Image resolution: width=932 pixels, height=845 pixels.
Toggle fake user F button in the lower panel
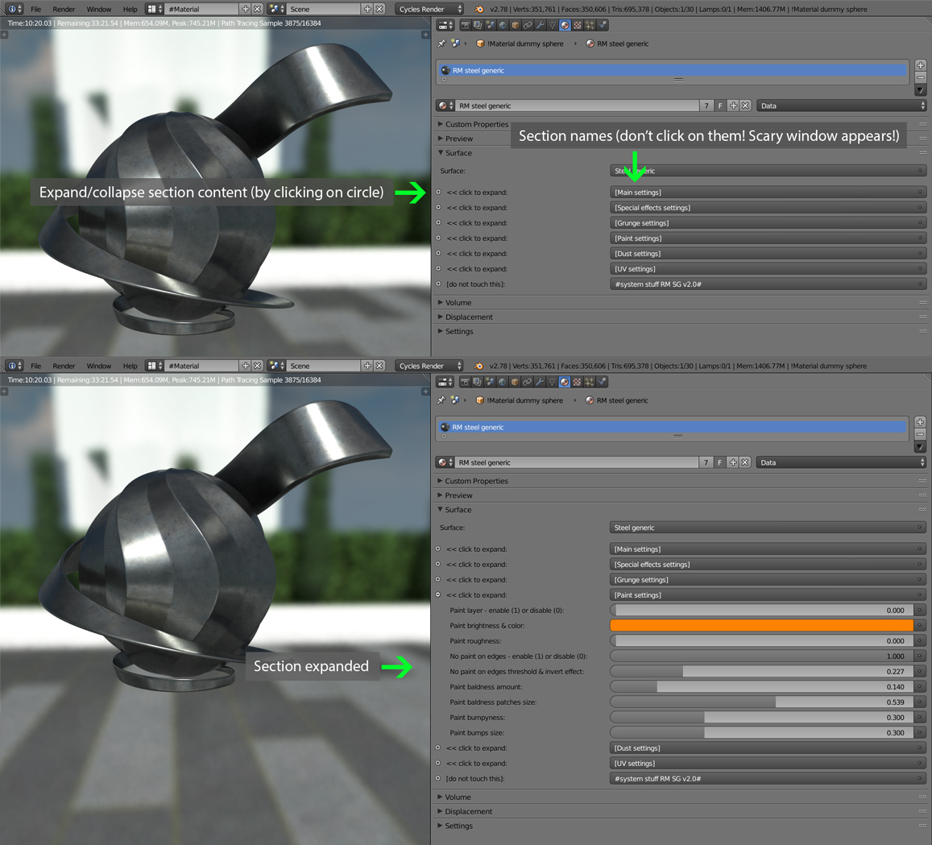click(719, 462)
